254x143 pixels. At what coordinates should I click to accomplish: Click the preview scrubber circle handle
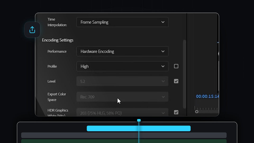197,112
